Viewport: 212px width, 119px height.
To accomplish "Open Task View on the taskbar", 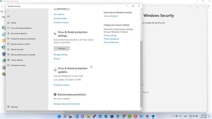I will pos(71,116).
